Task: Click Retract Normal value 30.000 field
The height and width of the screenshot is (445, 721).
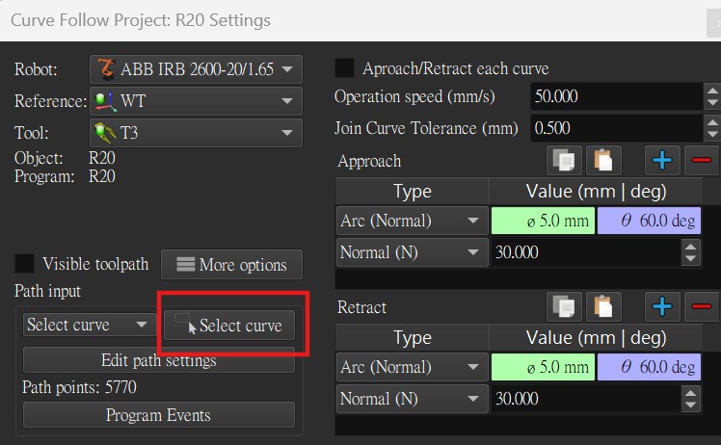Action: click(586, 399)
